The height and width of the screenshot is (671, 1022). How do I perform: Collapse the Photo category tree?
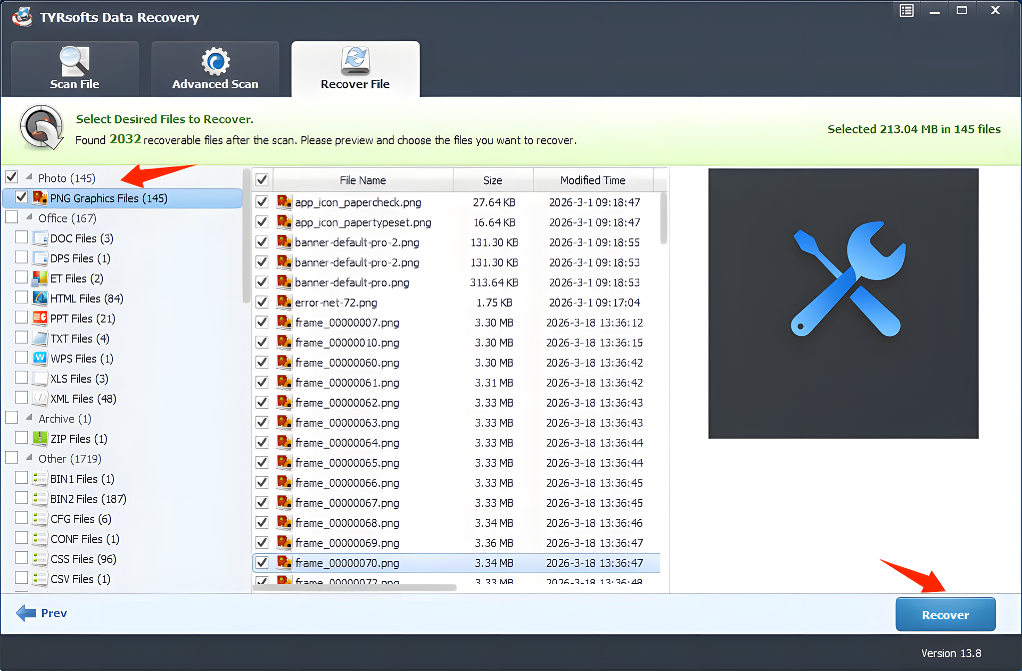click(x=30, y=177)
